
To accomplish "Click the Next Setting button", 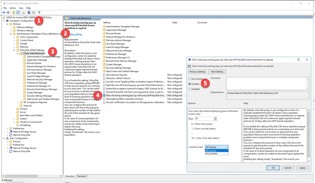I will click(217, 71).
